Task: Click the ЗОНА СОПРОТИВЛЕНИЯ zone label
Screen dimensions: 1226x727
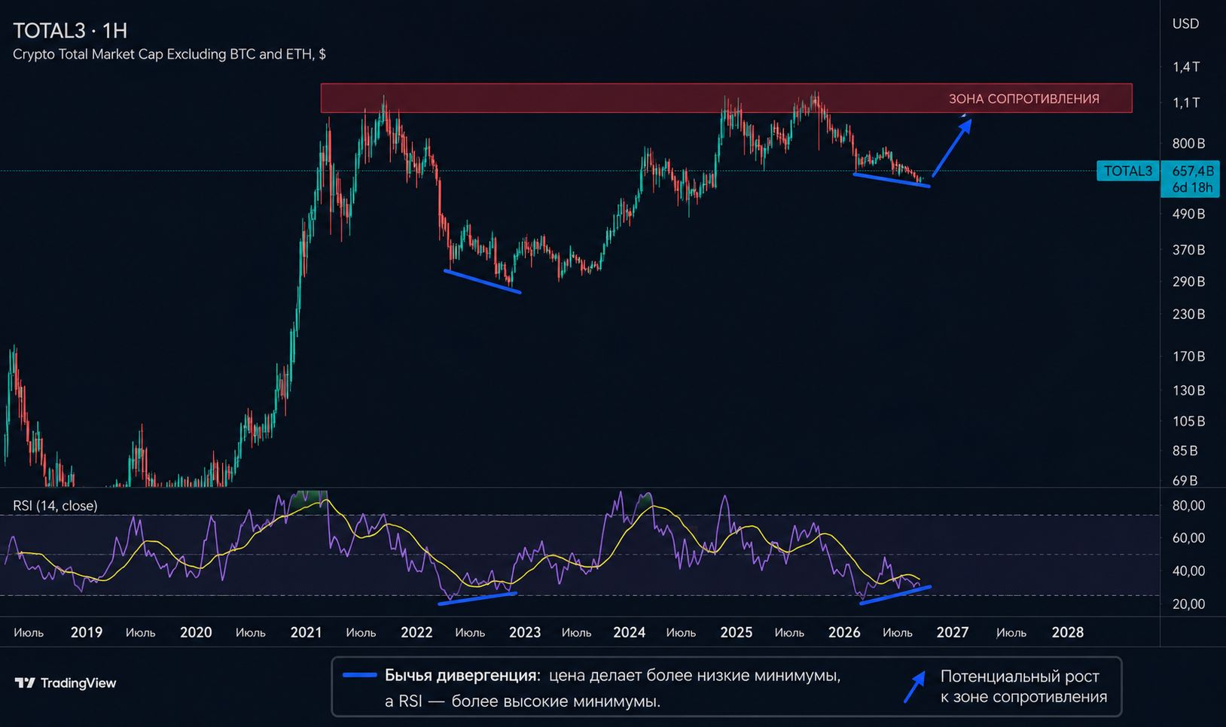Action: [x=1023, y=99]
